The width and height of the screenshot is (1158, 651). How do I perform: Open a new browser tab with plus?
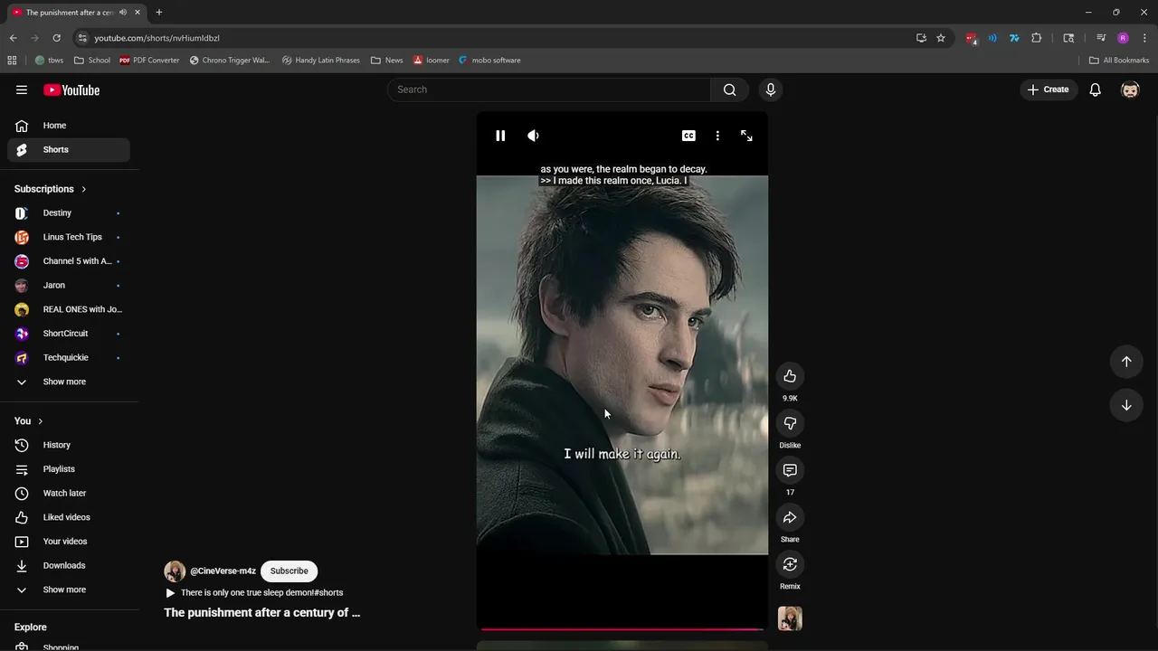click(x=159, y=13)
